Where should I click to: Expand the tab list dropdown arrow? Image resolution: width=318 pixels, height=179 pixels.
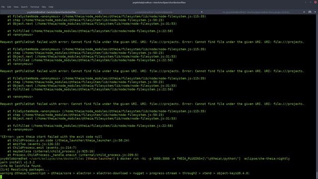point(315,12)
